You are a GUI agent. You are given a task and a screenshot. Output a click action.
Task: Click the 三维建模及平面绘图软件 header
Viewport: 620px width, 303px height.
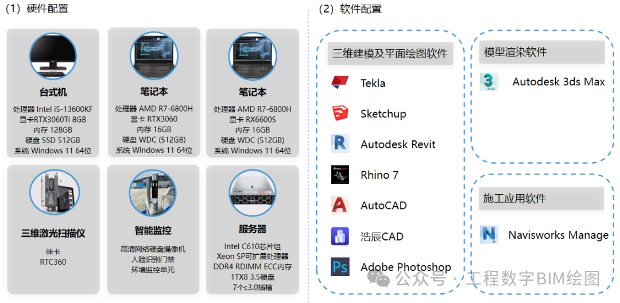point(390,53)
